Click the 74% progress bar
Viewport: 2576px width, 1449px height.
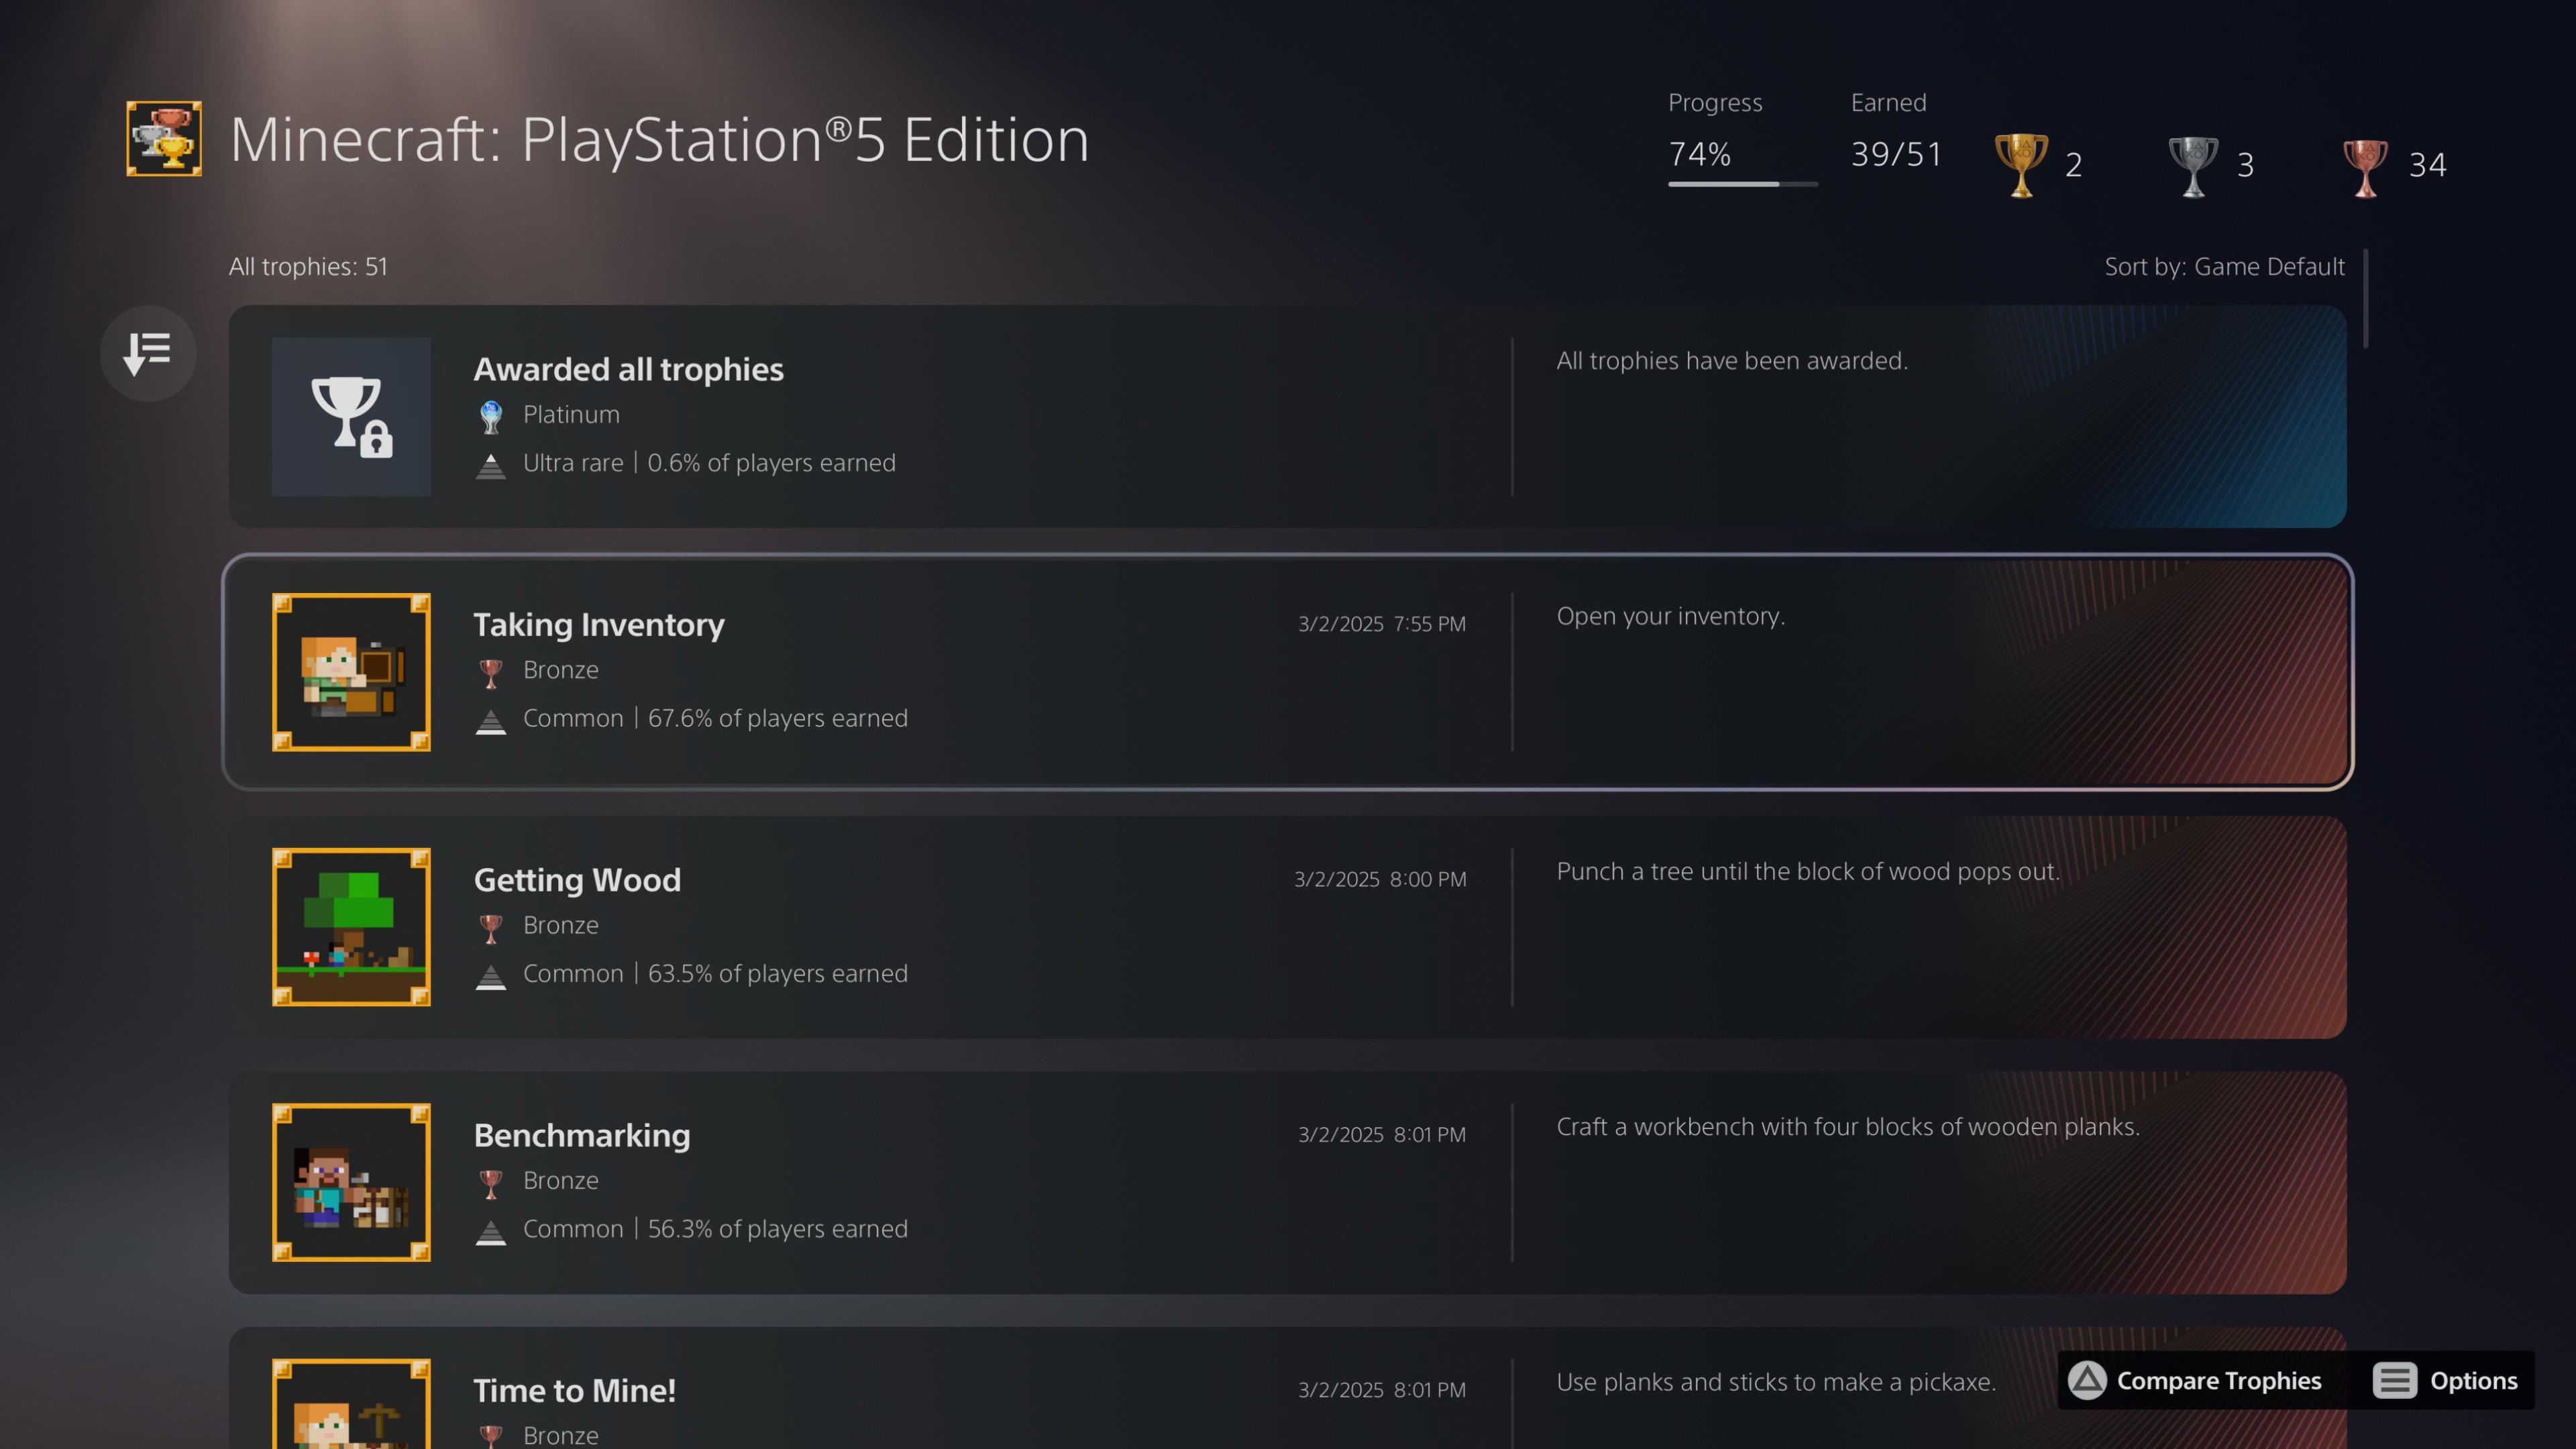click(1742, 184)
